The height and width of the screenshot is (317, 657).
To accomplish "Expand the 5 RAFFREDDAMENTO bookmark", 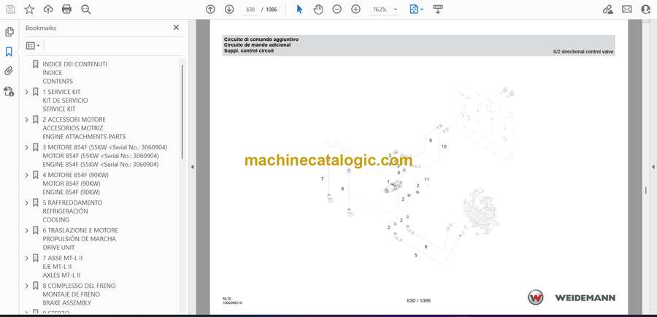I will [x=27, y=203].
